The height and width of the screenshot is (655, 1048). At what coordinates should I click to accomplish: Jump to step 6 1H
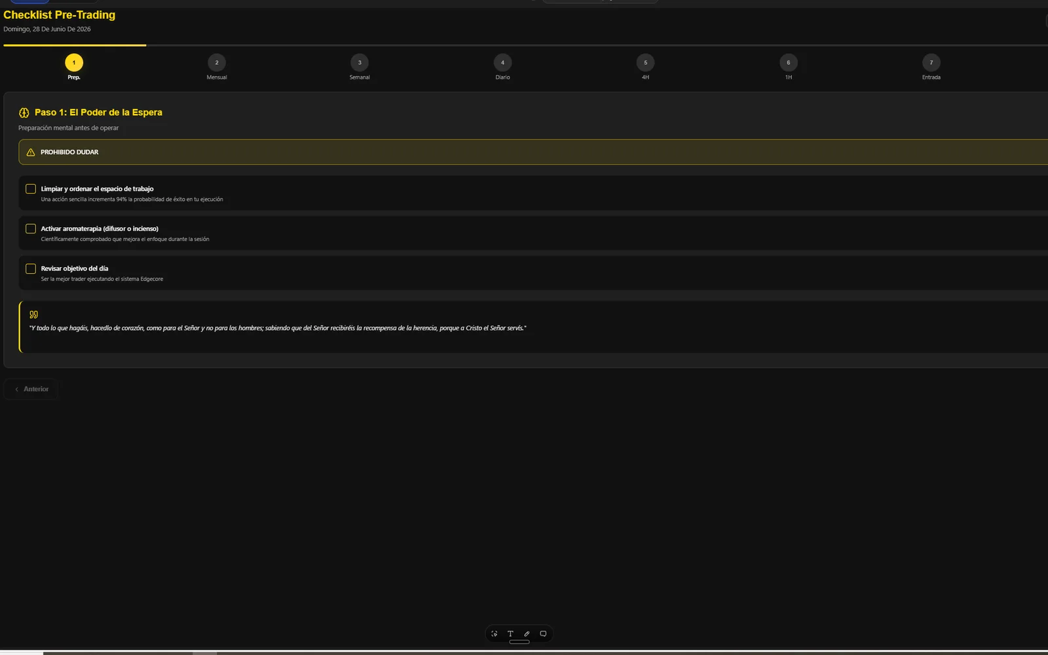click(x=789, y=63)
